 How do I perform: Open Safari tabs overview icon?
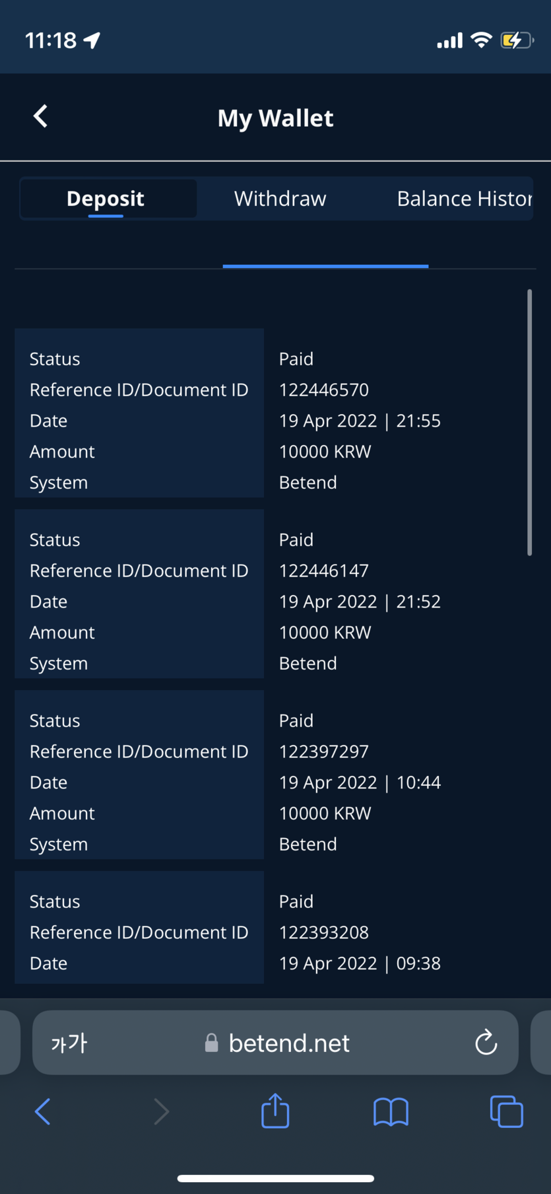tap(507, 1111)
